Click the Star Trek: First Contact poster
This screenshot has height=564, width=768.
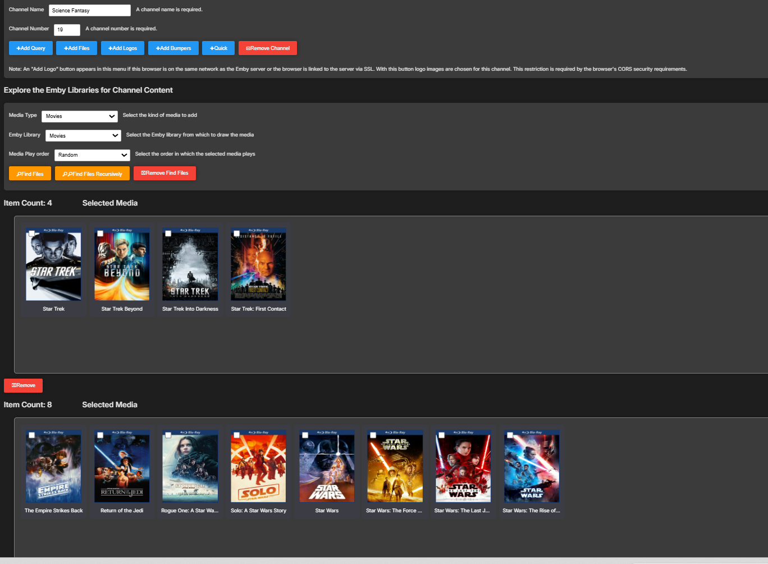click(258, 264)
